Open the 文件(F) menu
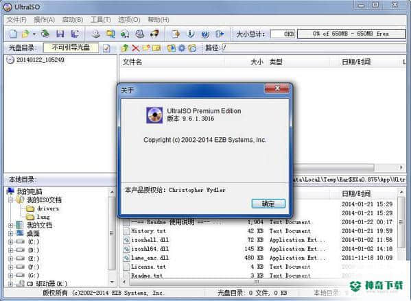This screenshot has height=301, width=411. (16, 20)
